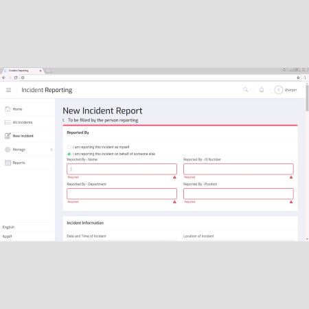This screenshot has width=309, height=309.
Task: Click the sharper username
Action: (x=290, y=90)
